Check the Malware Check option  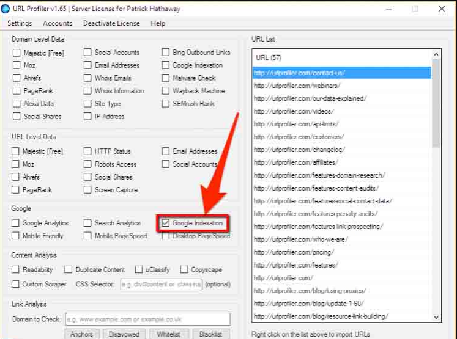tap(166, 78)
